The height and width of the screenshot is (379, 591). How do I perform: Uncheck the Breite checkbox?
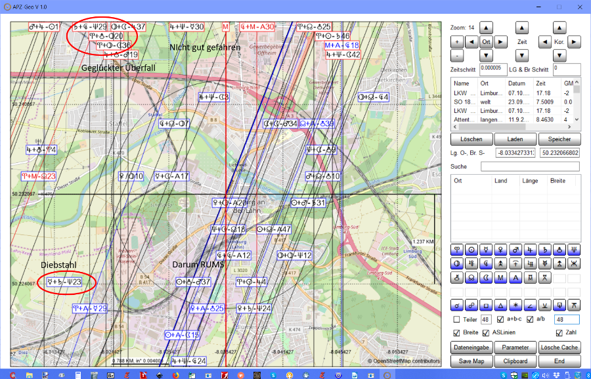pos(456,333)
